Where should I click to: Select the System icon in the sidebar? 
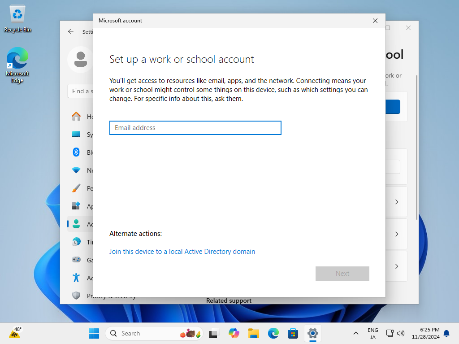click(76, 135)
